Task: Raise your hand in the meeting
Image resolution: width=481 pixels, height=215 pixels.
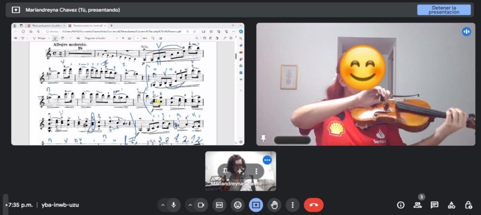Action: tap(274, 205)
